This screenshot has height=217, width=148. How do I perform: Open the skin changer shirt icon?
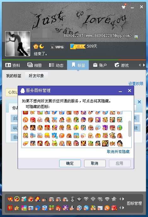click(124, 6)
